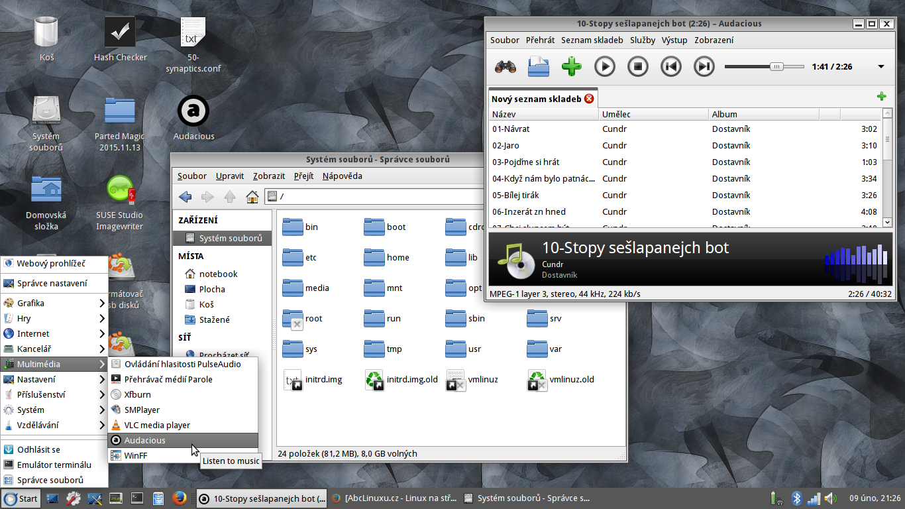Open Nápověda menu in file manager
Viewport: 905px width, 509px height.
pos(343,176)
